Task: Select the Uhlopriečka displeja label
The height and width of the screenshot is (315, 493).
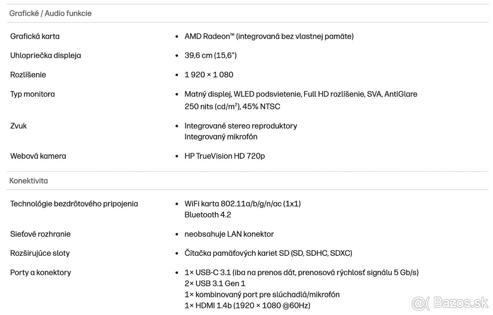Action: tap(46, 56)
